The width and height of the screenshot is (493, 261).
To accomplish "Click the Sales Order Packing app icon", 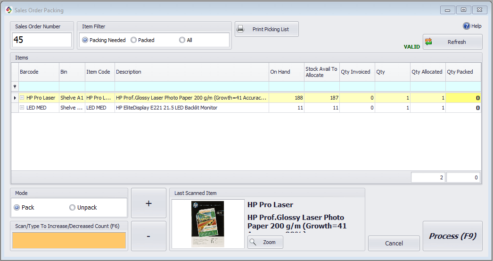I will [9, 10].
